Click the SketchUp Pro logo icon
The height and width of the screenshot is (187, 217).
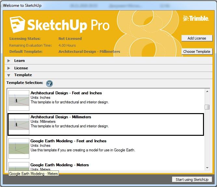click(18, 25)
